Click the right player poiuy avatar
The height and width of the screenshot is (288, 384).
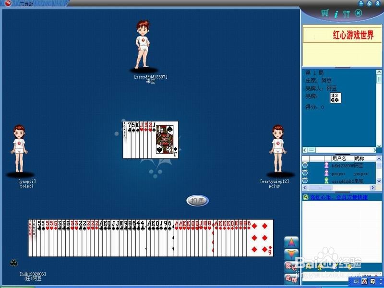pos(278,148)
